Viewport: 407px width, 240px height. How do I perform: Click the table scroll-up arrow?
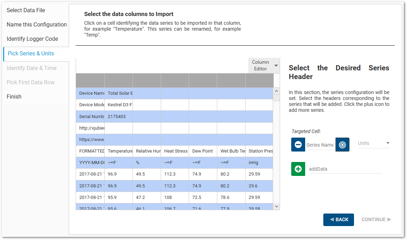point(276,91)
